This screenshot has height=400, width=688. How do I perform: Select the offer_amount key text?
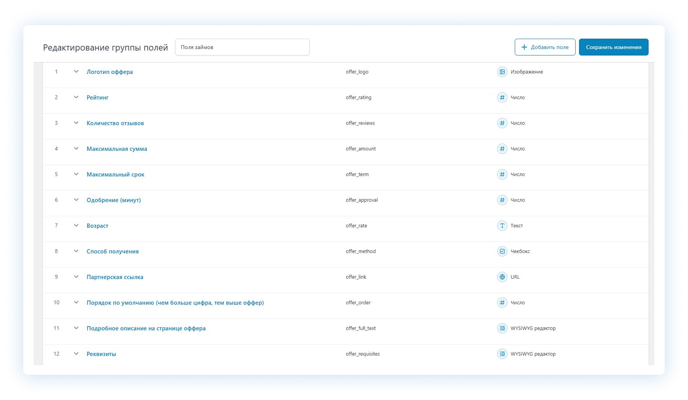pyautogui.click(x=361, y=149)
